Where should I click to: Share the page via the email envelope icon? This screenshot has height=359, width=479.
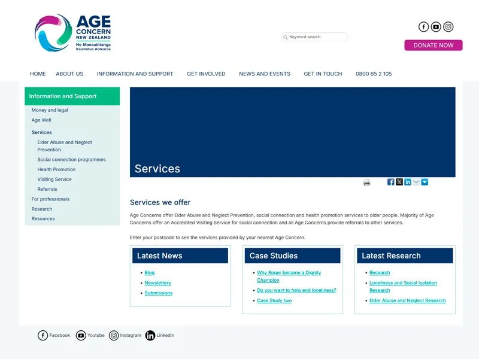(416, 181)
